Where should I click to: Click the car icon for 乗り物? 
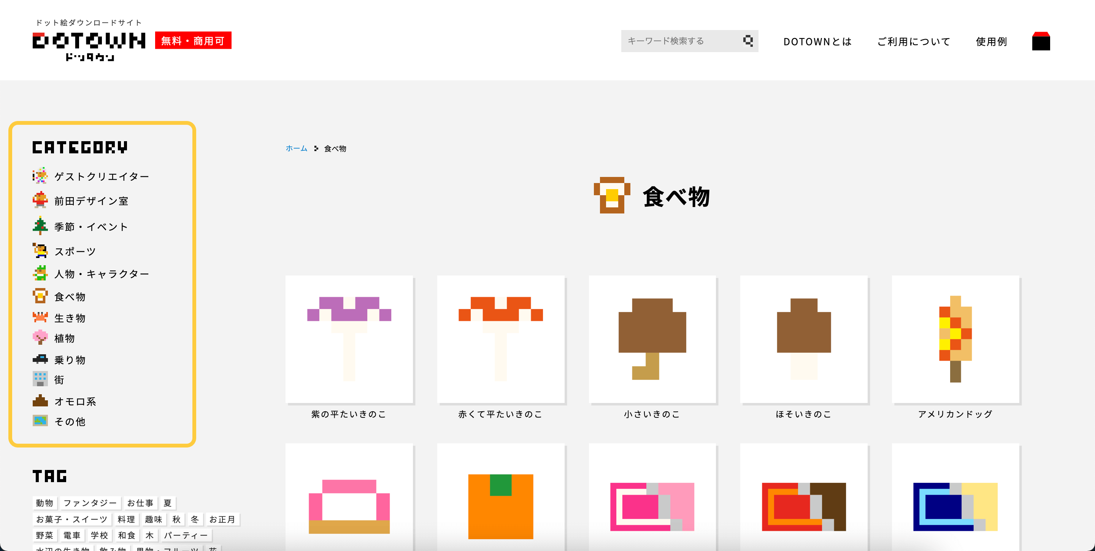click(x=40, y=360)
